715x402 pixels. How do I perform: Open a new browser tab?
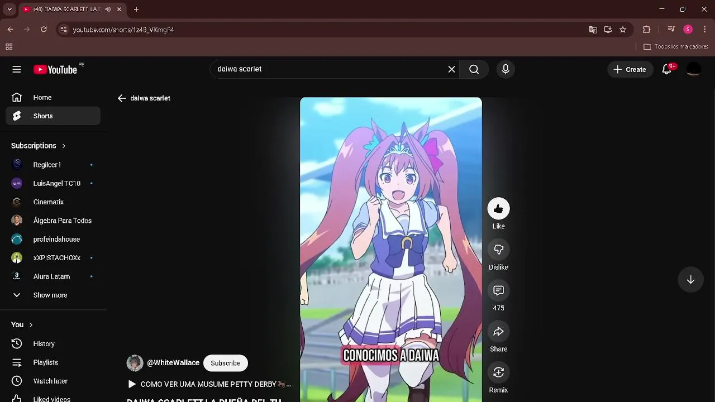point(136,9)
